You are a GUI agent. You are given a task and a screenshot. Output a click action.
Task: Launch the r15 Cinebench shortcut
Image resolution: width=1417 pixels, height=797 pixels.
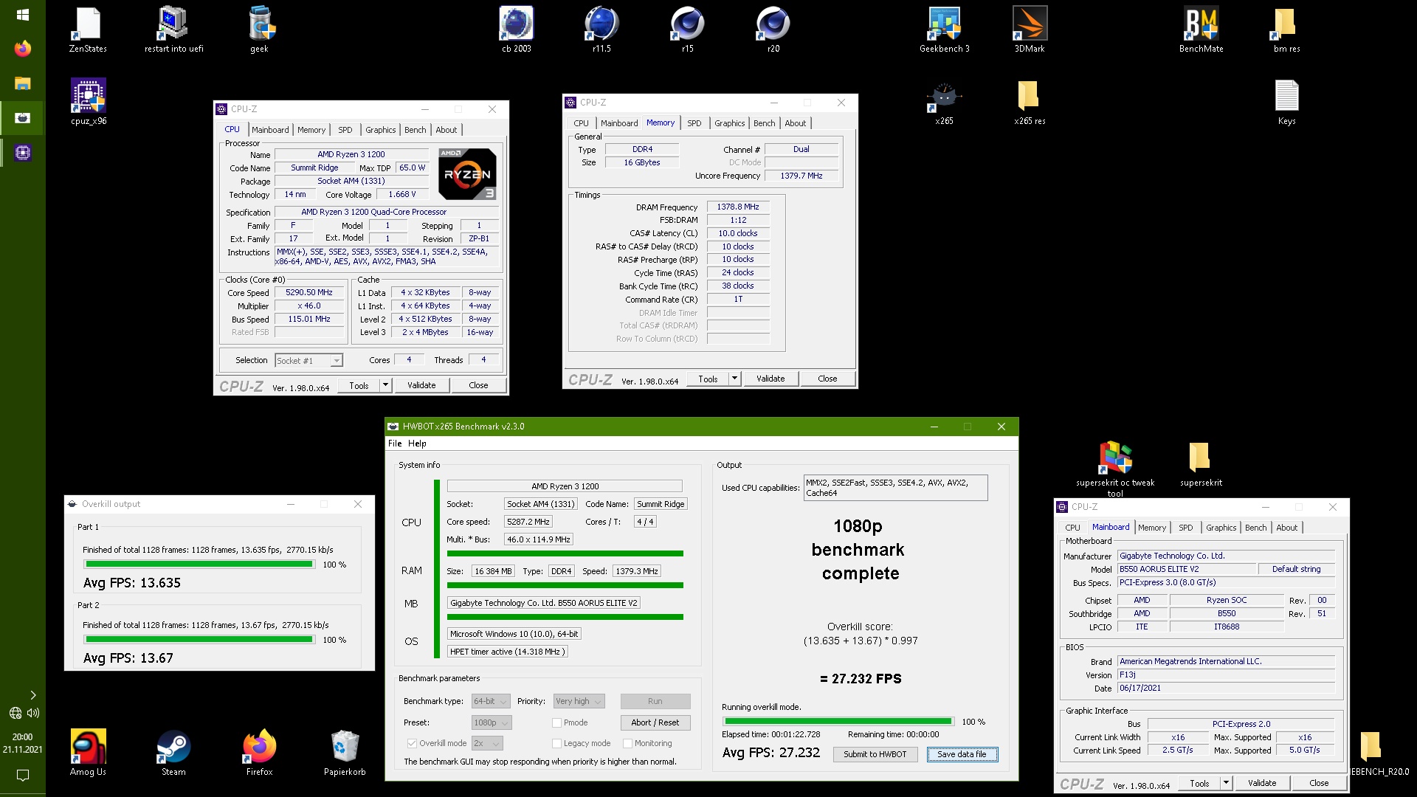687,30
